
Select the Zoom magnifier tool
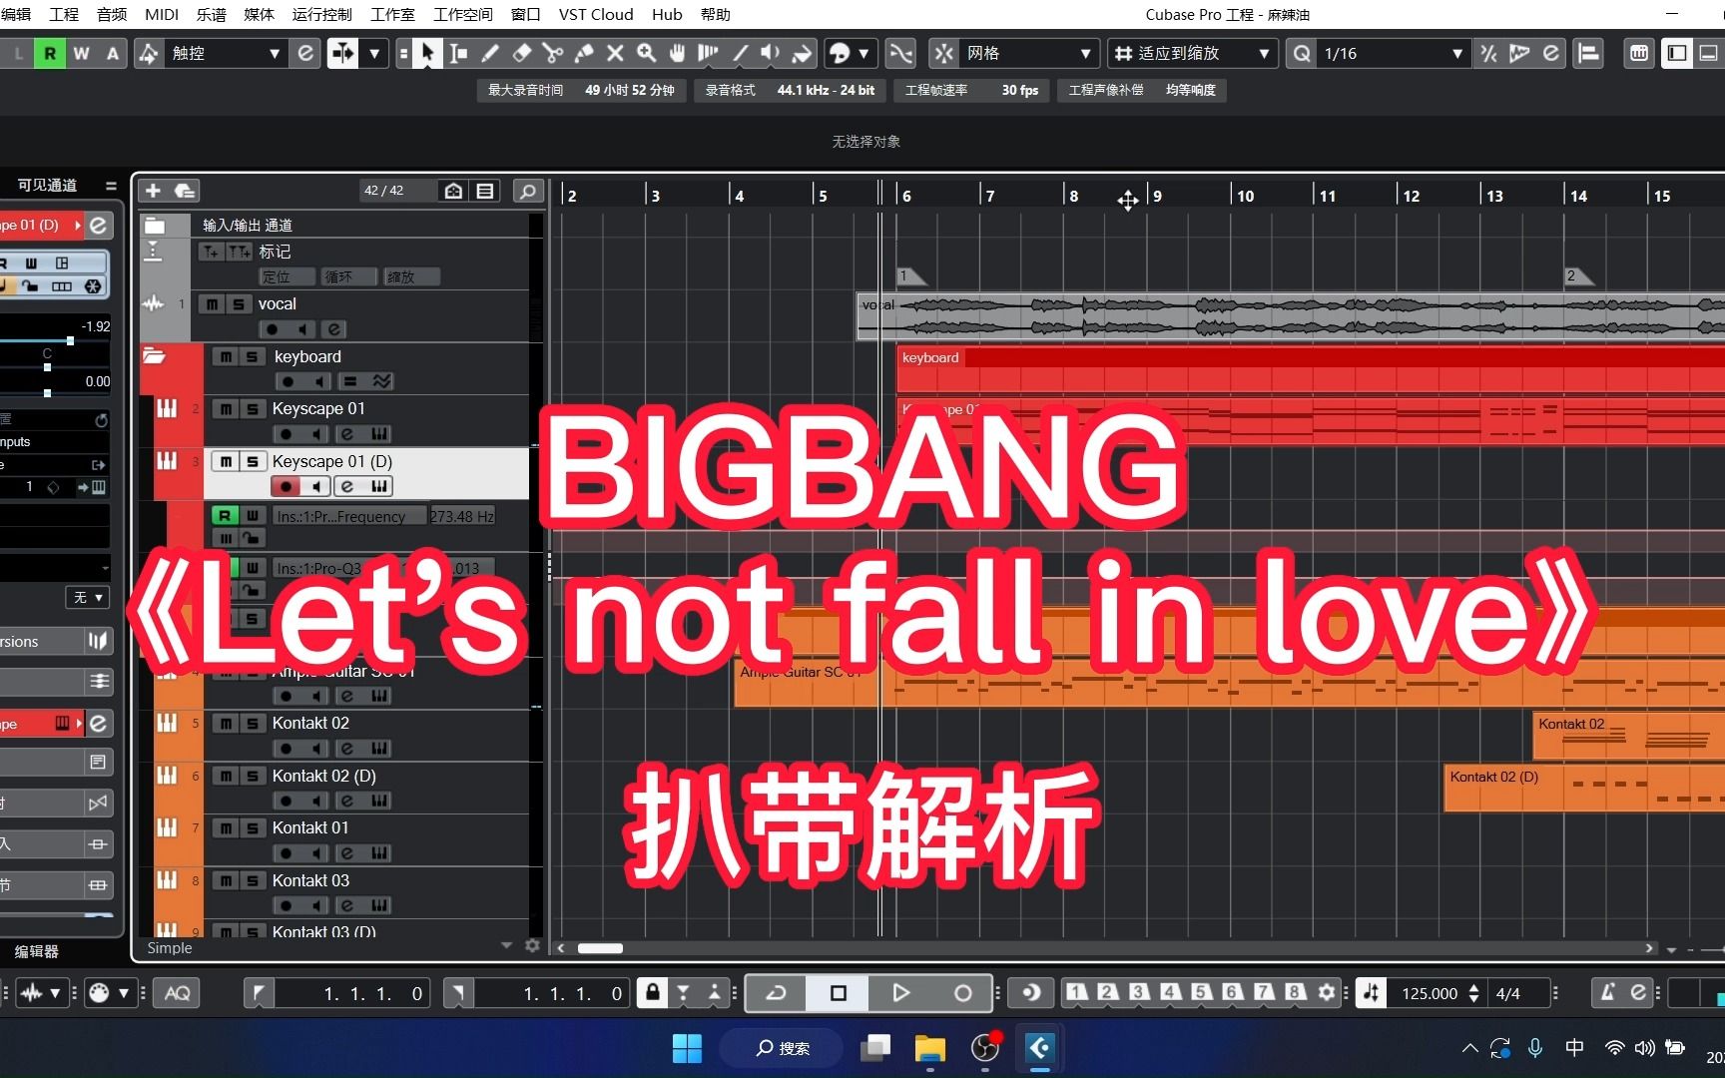pyautogui.click(x=647, y=53)
